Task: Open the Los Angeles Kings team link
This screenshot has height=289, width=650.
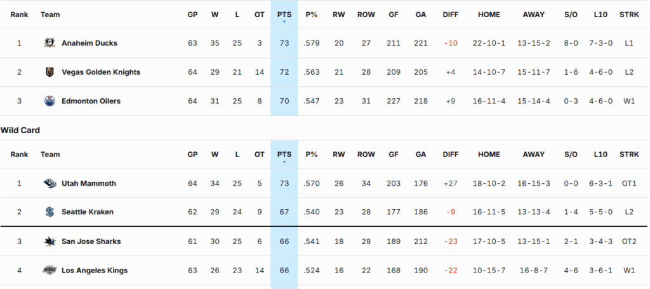Action: coord(95,271)
